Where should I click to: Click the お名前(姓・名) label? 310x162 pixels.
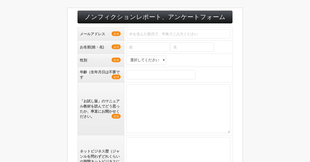[92, 47]
